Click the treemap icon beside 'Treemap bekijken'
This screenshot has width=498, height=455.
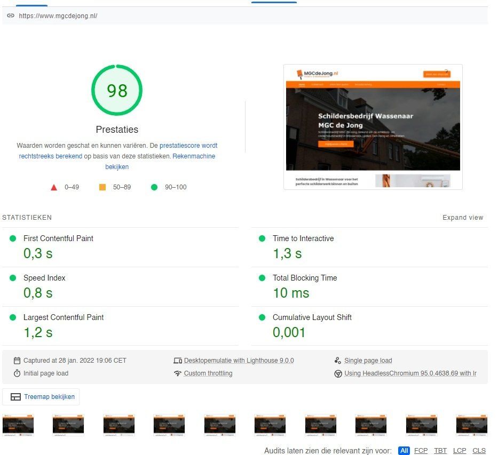click(x=15, y=396)
